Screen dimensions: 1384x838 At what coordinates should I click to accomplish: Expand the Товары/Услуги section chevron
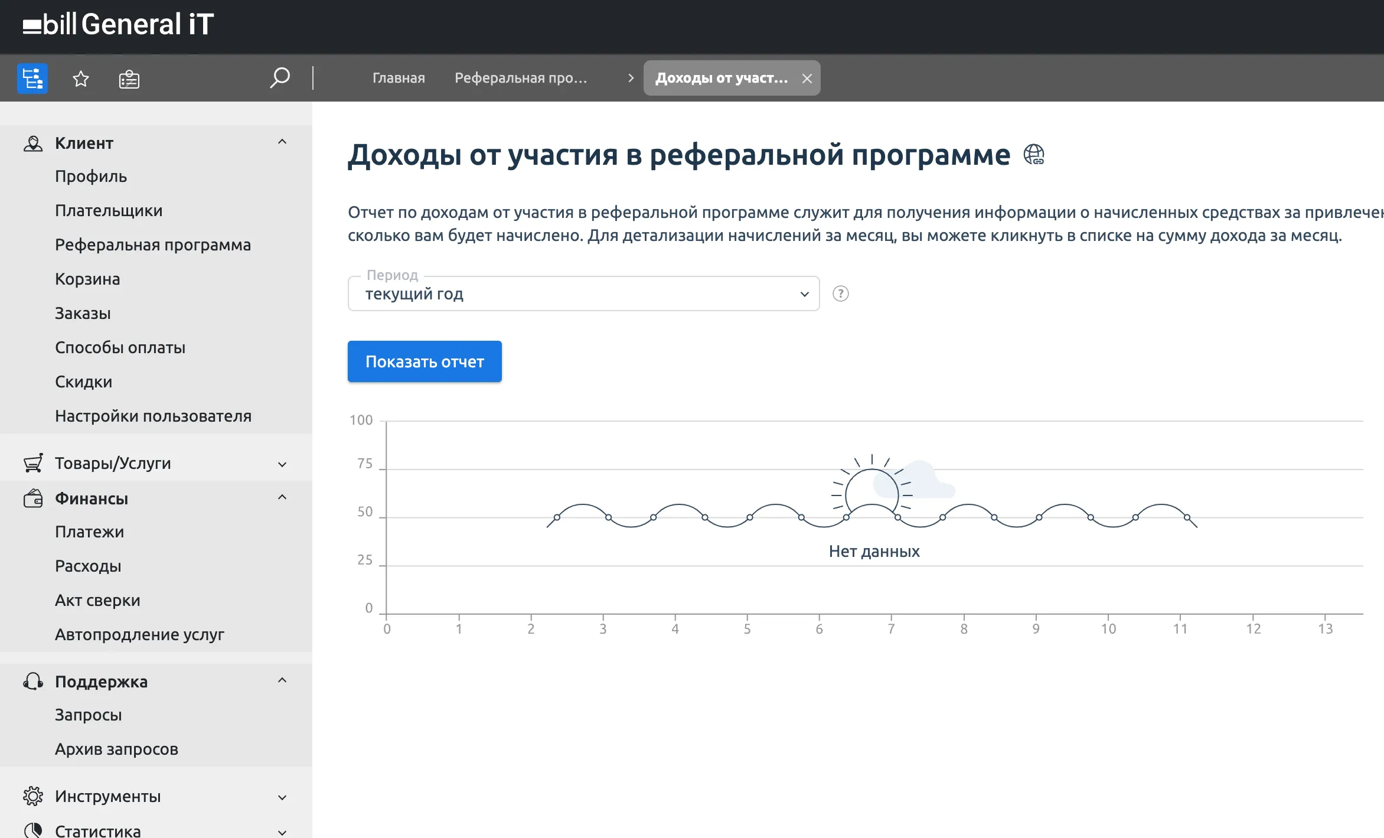click(282, 464)
